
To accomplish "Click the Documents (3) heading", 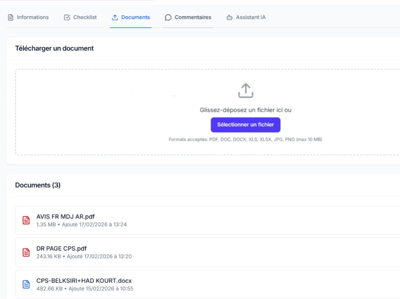I will click(38, 185).
